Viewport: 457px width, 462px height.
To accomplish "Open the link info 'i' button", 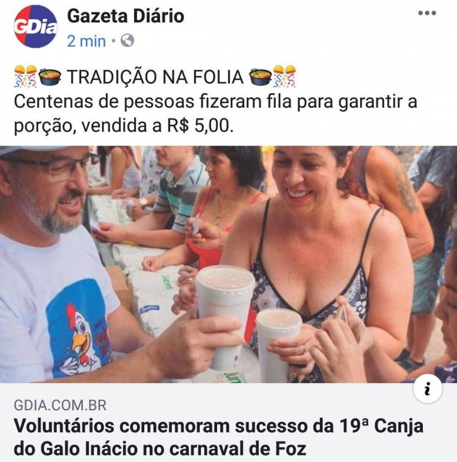I will tap(428, 389).
